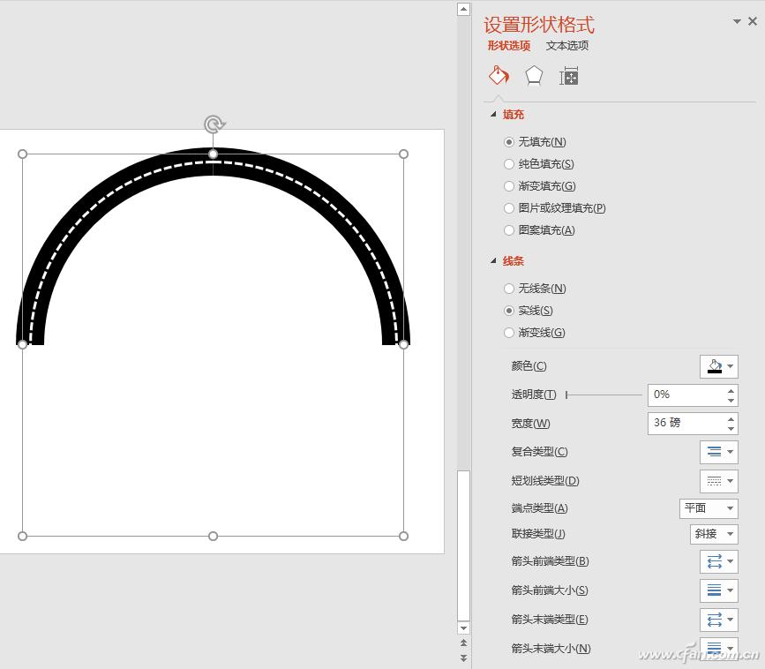Switch to the 形状选项 tab
The height and width of the screenshot is (669, 765).
coord(508,45)
